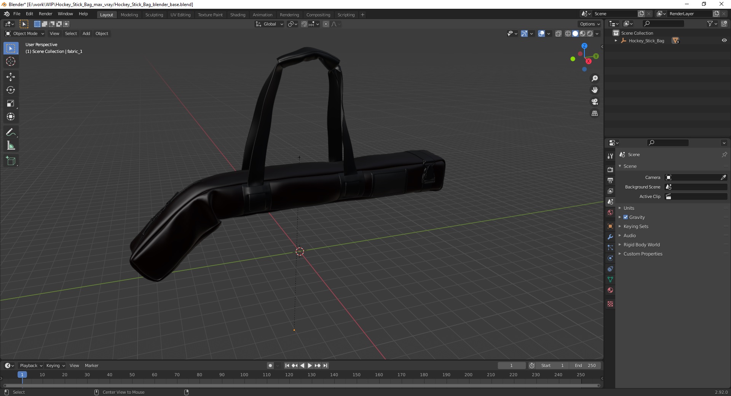Open the Modifier properties tab
The image size is (731, 396).
tap(610, 237)
